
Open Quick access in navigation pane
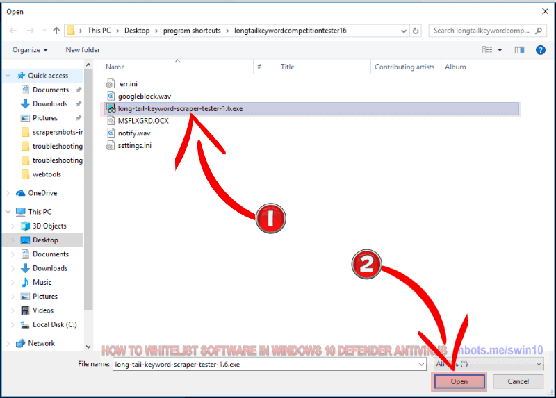coord(48,76)
